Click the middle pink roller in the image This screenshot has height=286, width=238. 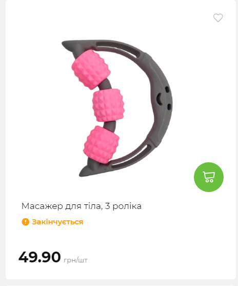click(x=108, y=105)
